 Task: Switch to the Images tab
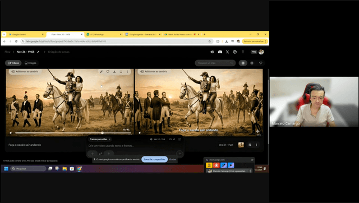click(30, 63)
